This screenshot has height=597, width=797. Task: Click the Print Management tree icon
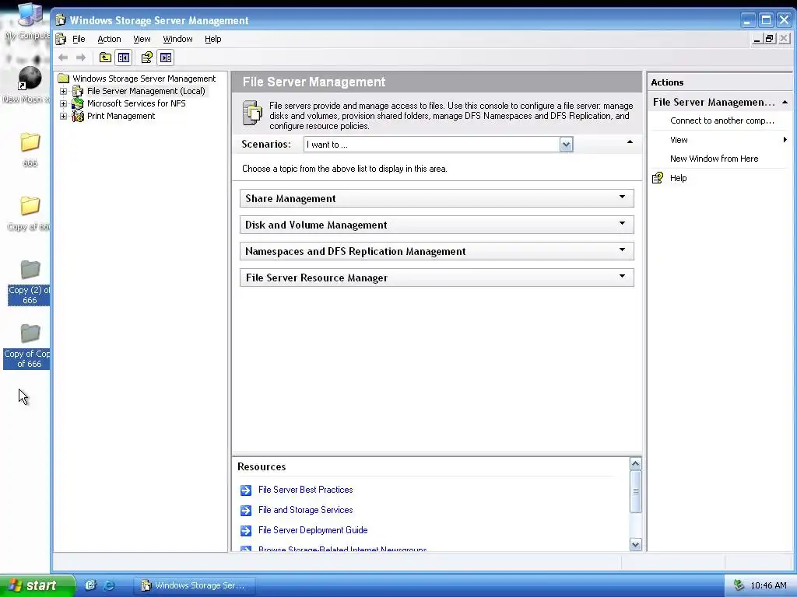(x=78, y=116)
